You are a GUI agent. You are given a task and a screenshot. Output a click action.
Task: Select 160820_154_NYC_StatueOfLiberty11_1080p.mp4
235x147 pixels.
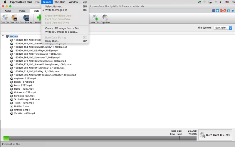[41, 47]
